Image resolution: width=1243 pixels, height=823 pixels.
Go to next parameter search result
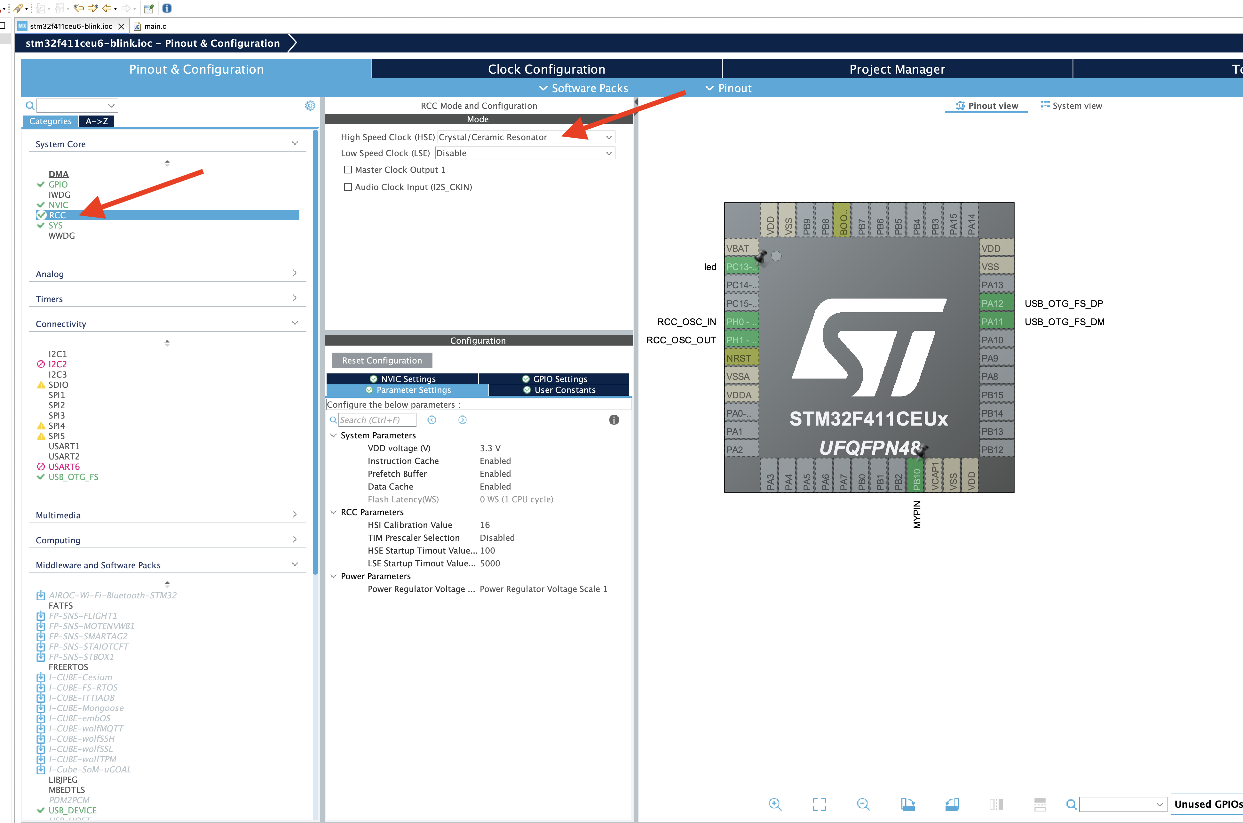(462, 419)
